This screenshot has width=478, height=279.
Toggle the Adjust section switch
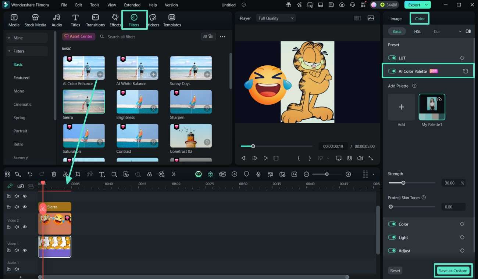coord(392,251)
